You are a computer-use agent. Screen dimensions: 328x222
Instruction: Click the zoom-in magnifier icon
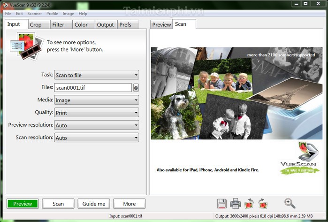coord(290,203)
